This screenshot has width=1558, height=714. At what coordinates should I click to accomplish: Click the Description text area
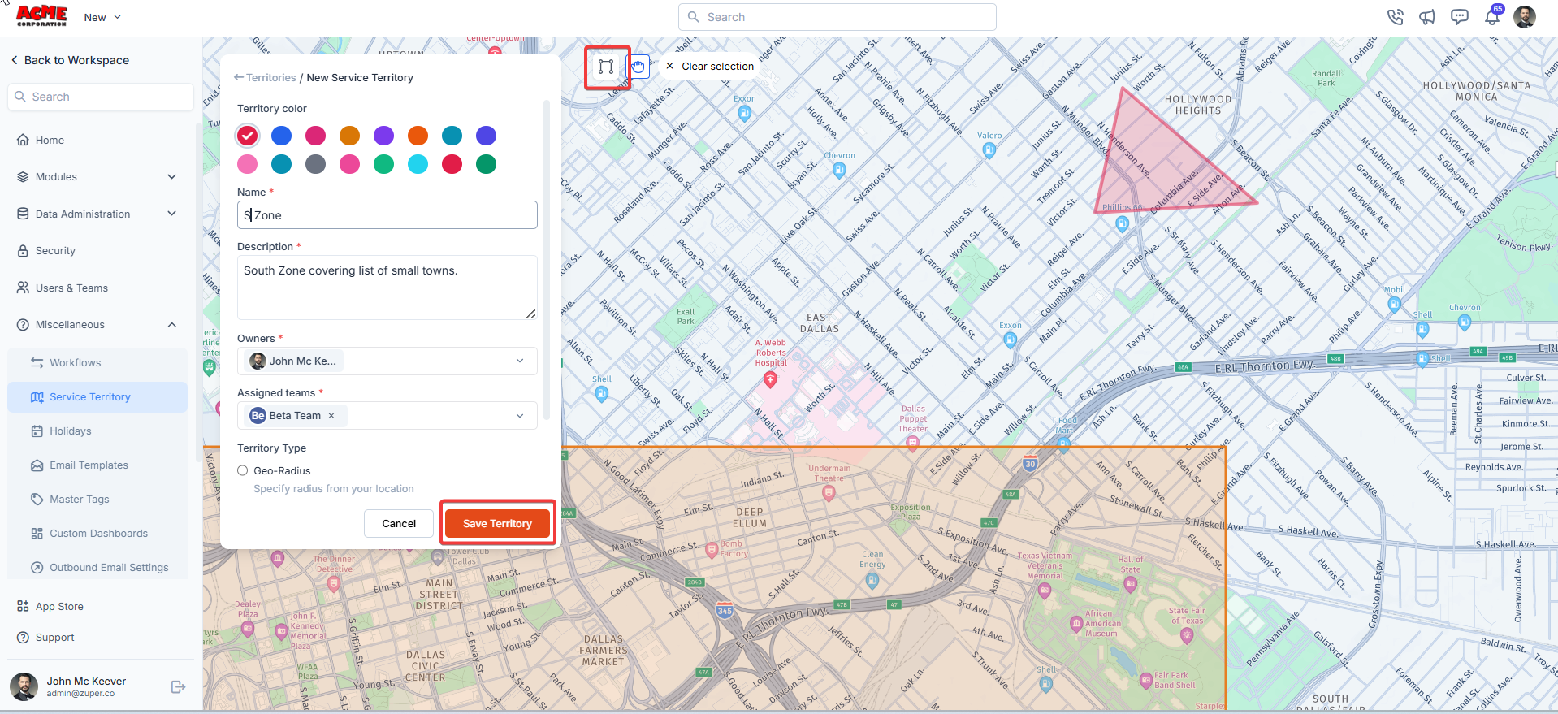(x=387, y=288)
